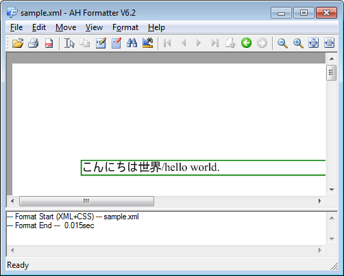Open the Help menu
Viewport: 344px width, 276px height.
pos(156,27)
